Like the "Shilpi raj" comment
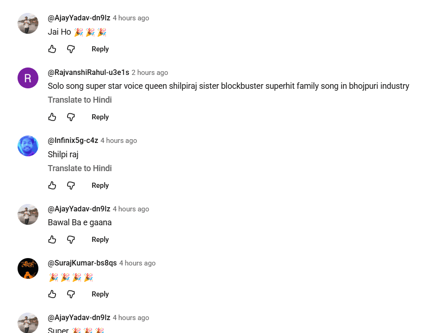This screenshot has height=333, width=438. (x=52, y=185)
